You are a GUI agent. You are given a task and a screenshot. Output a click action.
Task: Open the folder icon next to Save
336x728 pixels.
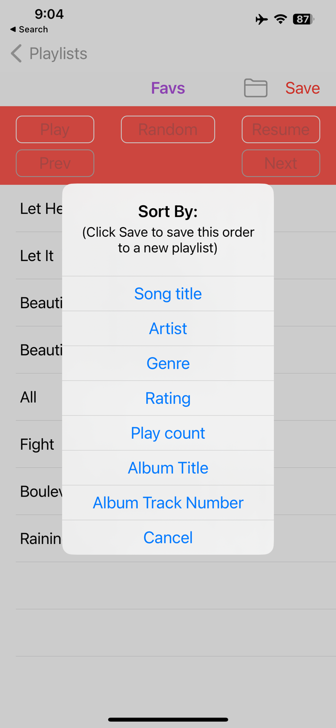click(256, 88)
